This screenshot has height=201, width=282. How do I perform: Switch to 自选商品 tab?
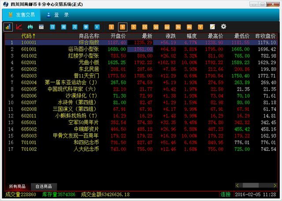click(44, 186)
